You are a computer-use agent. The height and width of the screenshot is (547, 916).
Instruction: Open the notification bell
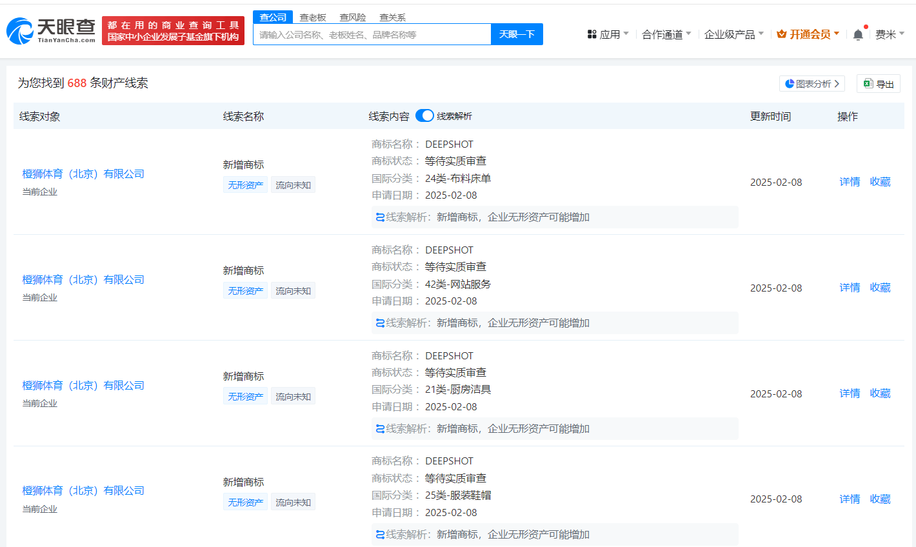[x=857, y=35]
